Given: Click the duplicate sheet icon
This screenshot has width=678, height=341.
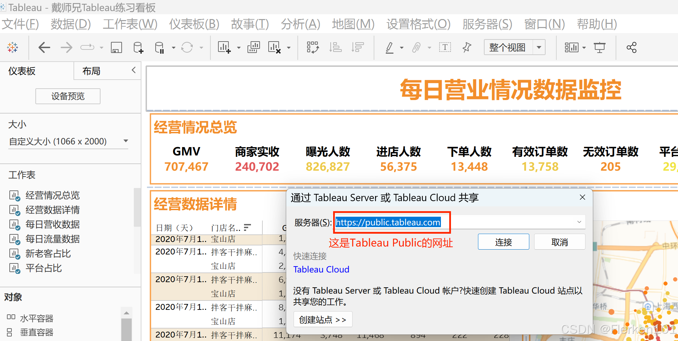Looking at the screenshot, I should pos(254,47).
